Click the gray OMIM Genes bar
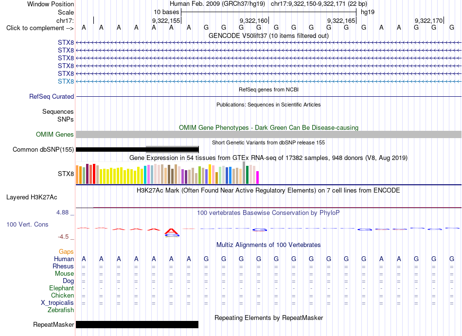The height and width of the screenshot is (336, 462). [268, 135]
